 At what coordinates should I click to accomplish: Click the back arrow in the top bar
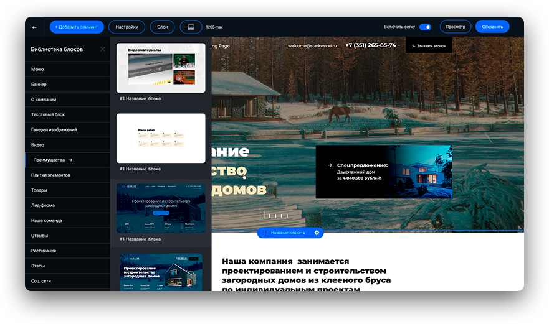click(34, 27)
